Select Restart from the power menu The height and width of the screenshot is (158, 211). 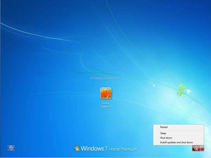[164, 127]
